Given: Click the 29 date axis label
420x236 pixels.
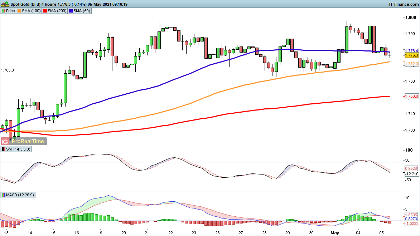Looking at the screenshot, I should pyautogui.click(x=288, y=233).
